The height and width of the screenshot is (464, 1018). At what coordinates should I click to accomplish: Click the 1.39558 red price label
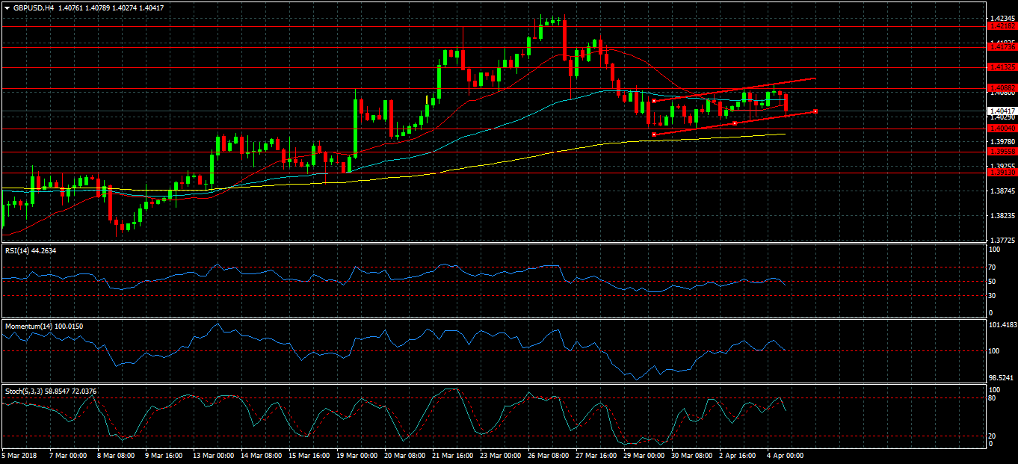pyautogui.click(x=1001, y=151)
